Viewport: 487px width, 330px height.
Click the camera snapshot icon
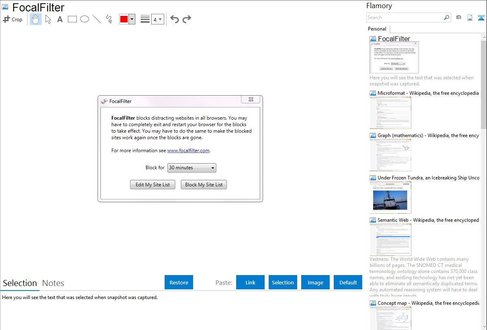pos(459,17)
